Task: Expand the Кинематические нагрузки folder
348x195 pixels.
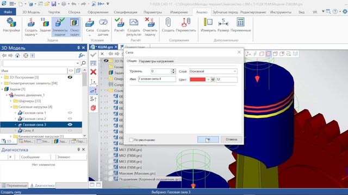Action: (x=11, y=136)
